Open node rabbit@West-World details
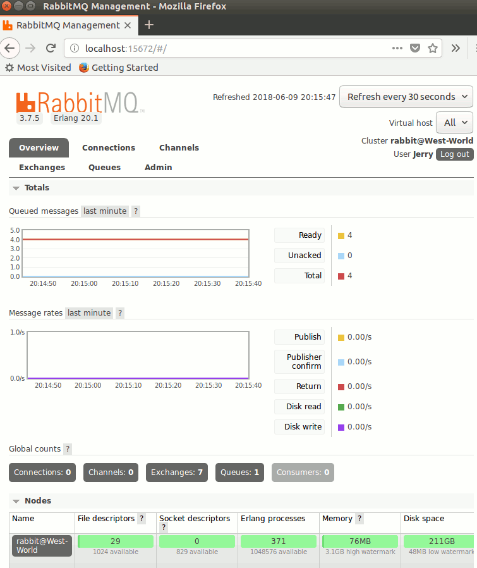 [42, 545]
